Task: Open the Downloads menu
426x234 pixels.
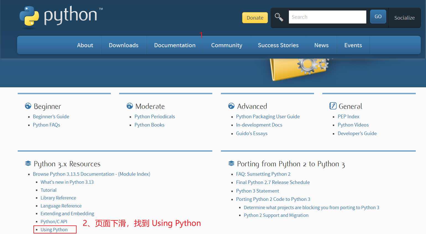Action: [x=124, y=45]
